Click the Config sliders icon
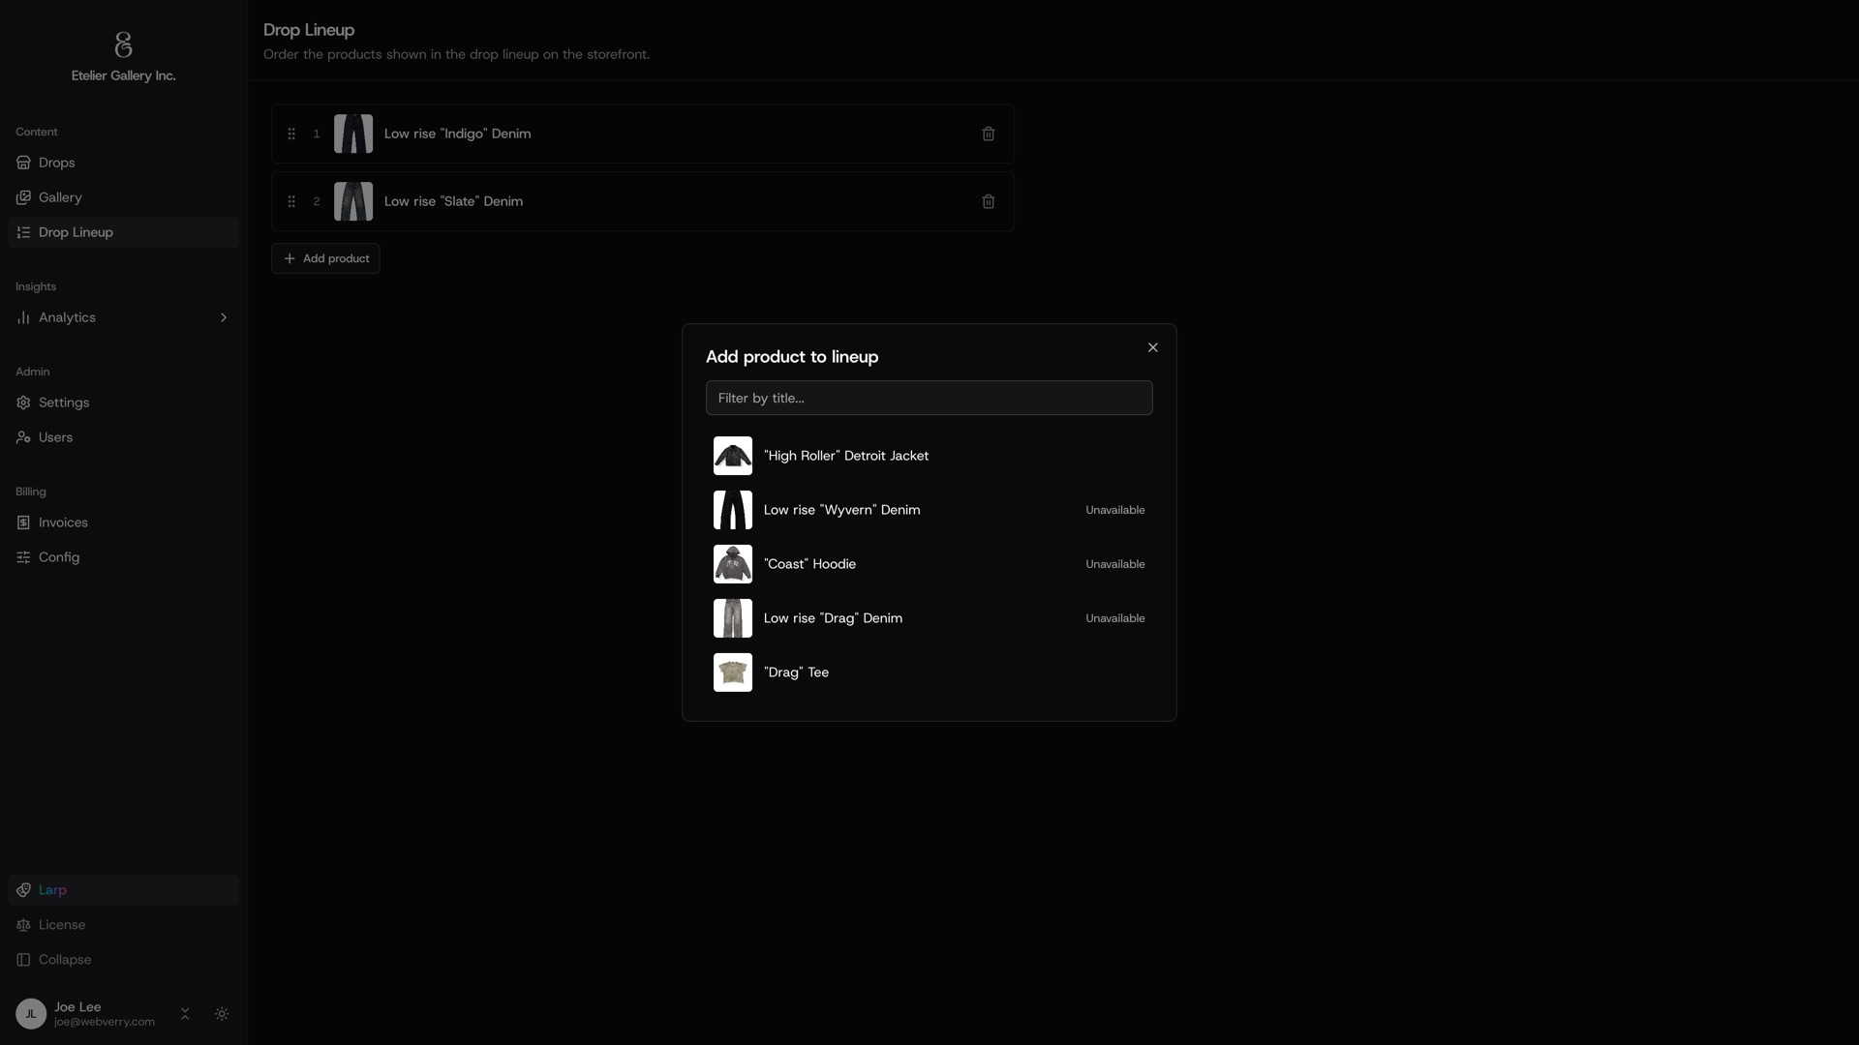 (23, 557)
